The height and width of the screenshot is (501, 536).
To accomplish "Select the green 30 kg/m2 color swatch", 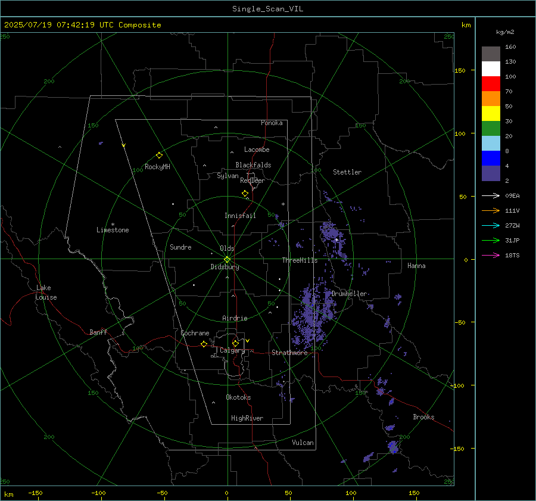I will tap(491, 129).
